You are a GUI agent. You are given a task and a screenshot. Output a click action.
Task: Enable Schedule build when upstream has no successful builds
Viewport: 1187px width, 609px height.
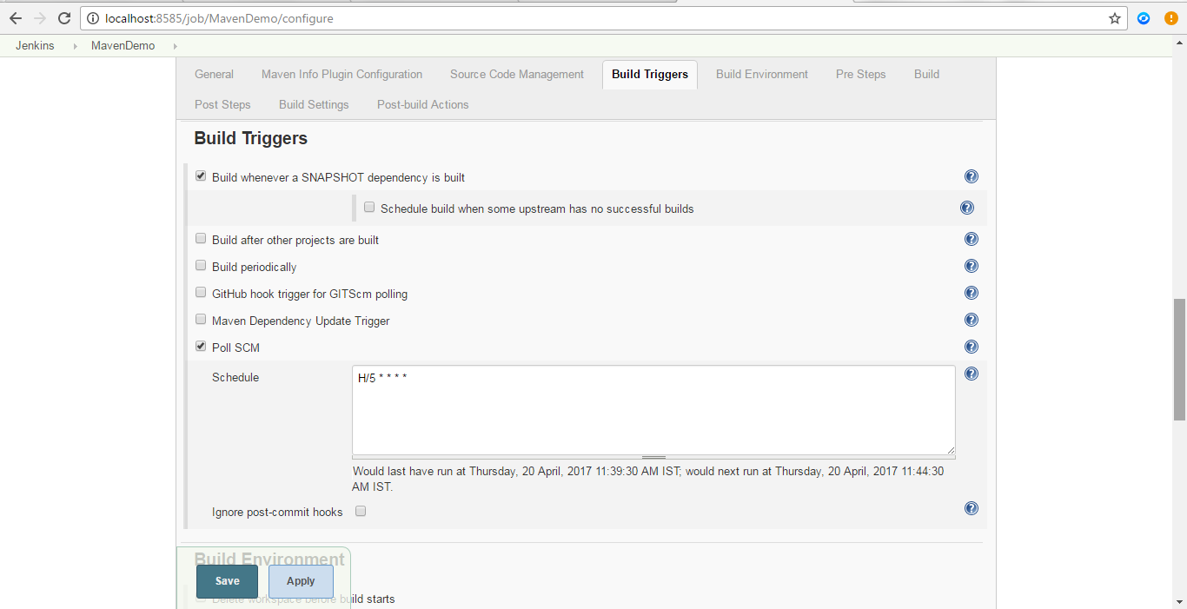point(369,208)
